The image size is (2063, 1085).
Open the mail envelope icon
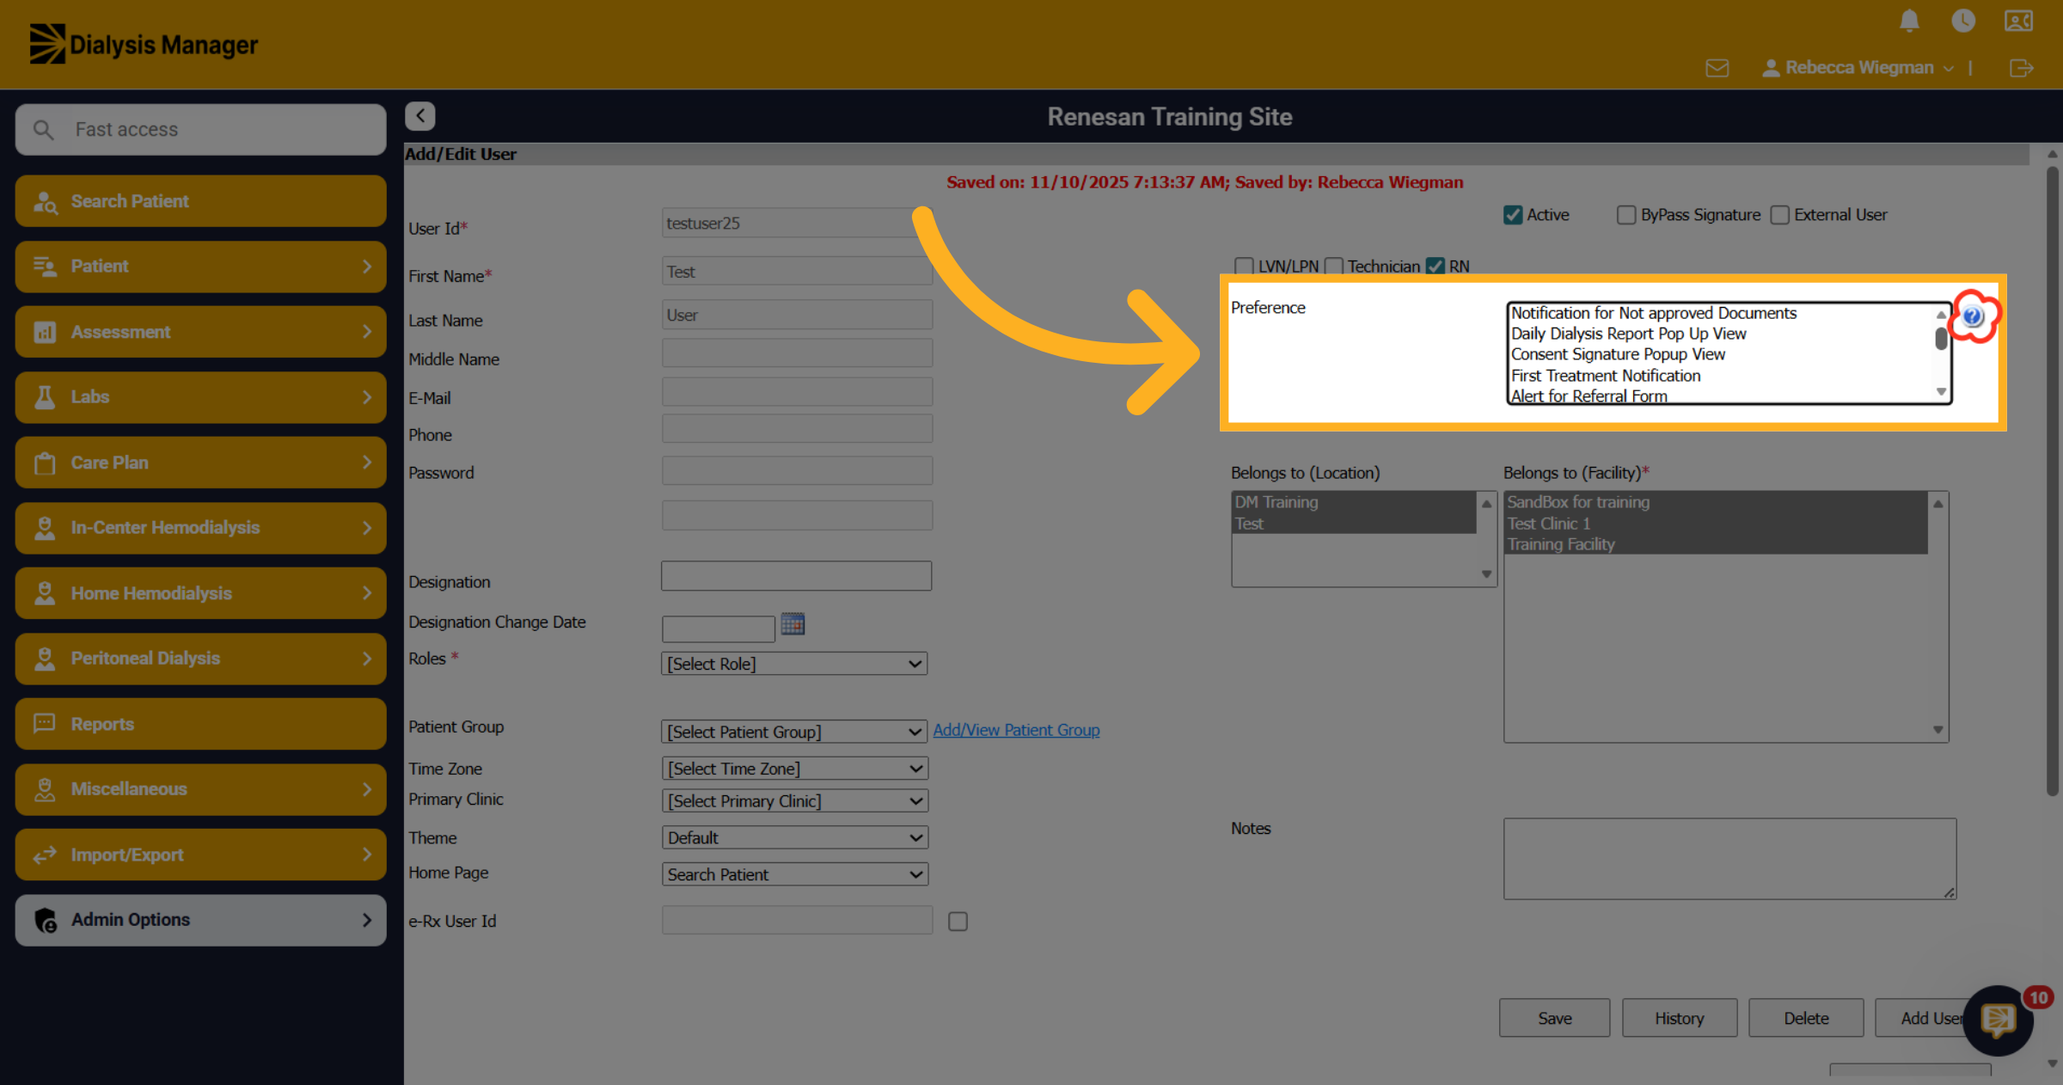(1717, 68)
